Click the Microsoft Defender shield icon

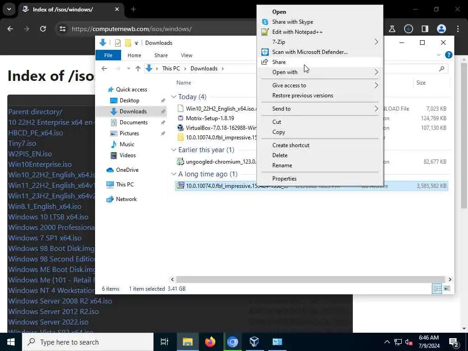(x=265, y=52)
